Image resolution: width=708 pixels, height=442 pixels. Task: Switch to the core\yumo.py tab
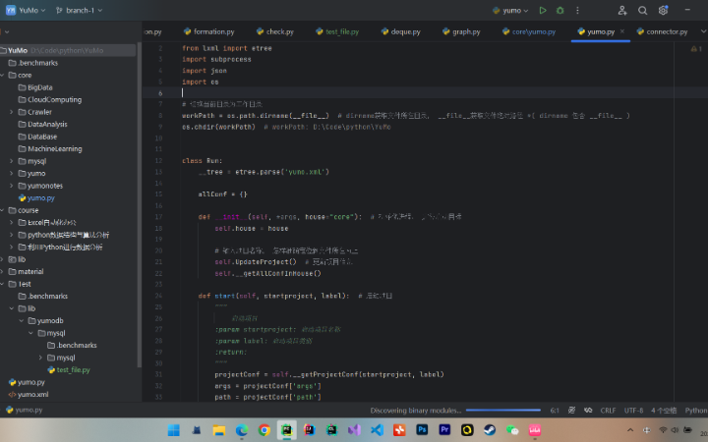tap(529, 31)
